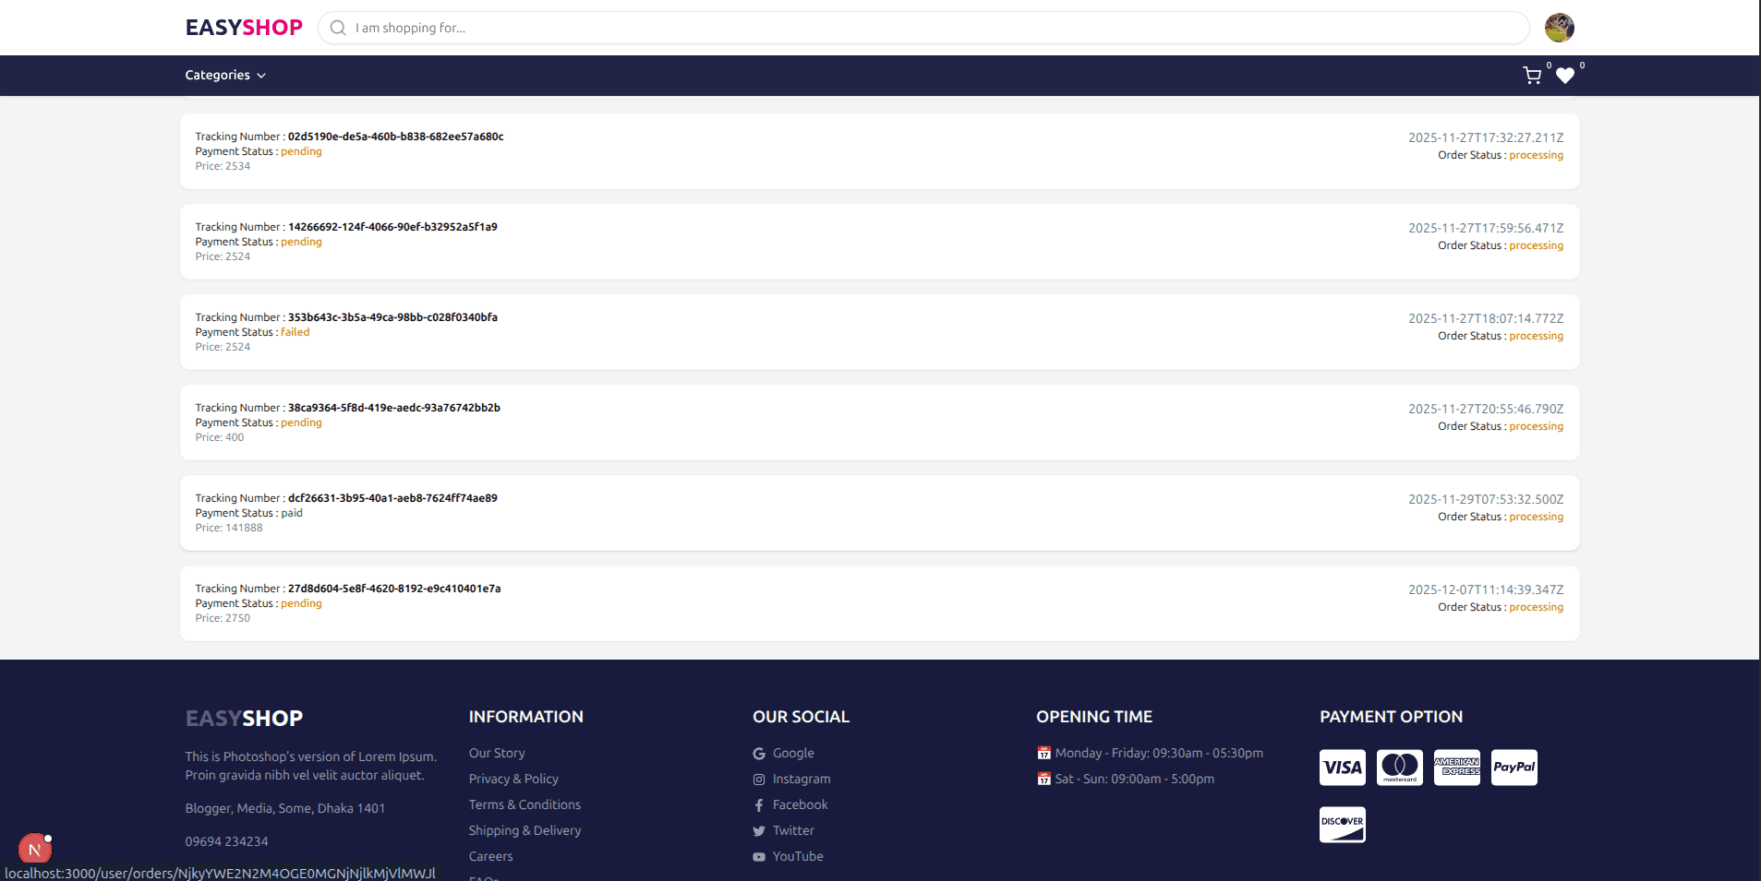This screenshot has height=881, width=1761.
Task: Open the shopping cart icon
Action: [1531, 76]
